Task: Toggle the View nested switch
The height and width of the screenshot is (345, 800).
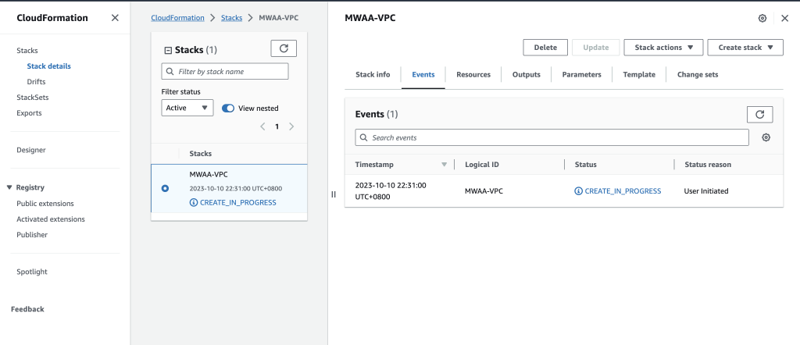Action: [228, 108]
